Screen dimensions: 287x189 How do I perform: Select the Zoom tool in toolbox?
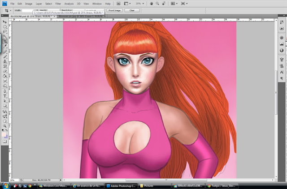click(x=5, y=126)
